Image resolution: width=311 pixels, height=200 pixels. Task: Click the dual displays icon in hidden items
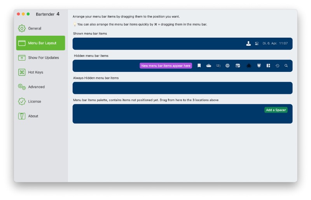tap(218, 66)
